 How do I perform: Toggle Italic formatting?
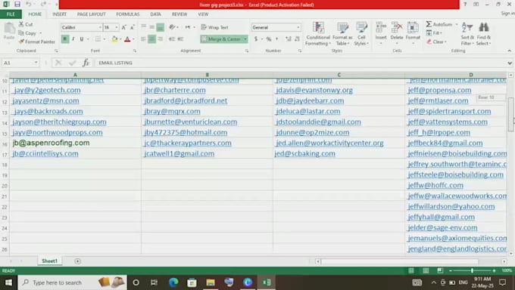[73, 39]
